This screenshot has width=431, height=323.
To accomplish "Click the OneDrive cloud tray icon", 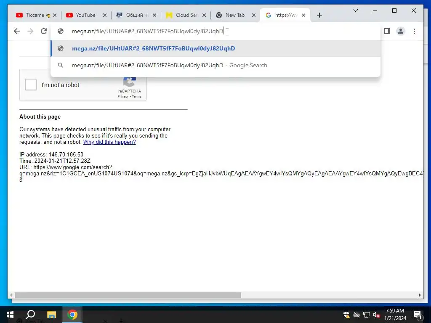I will [x=357, y=315].
